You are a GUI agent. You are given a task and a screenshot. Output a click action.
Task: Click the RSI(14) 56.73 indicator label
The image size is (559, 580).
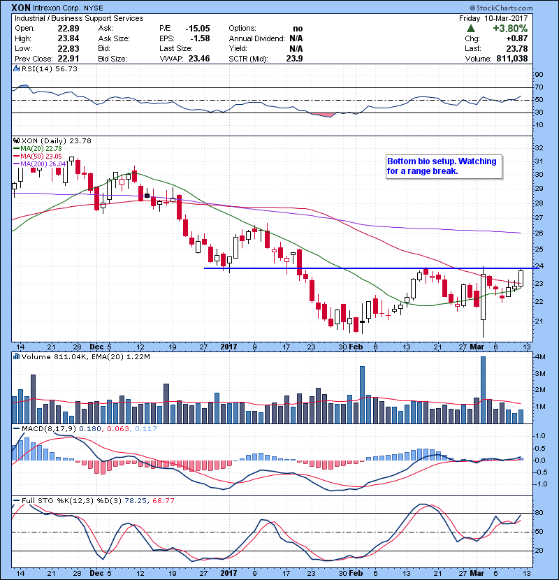[x=50, y=68]
